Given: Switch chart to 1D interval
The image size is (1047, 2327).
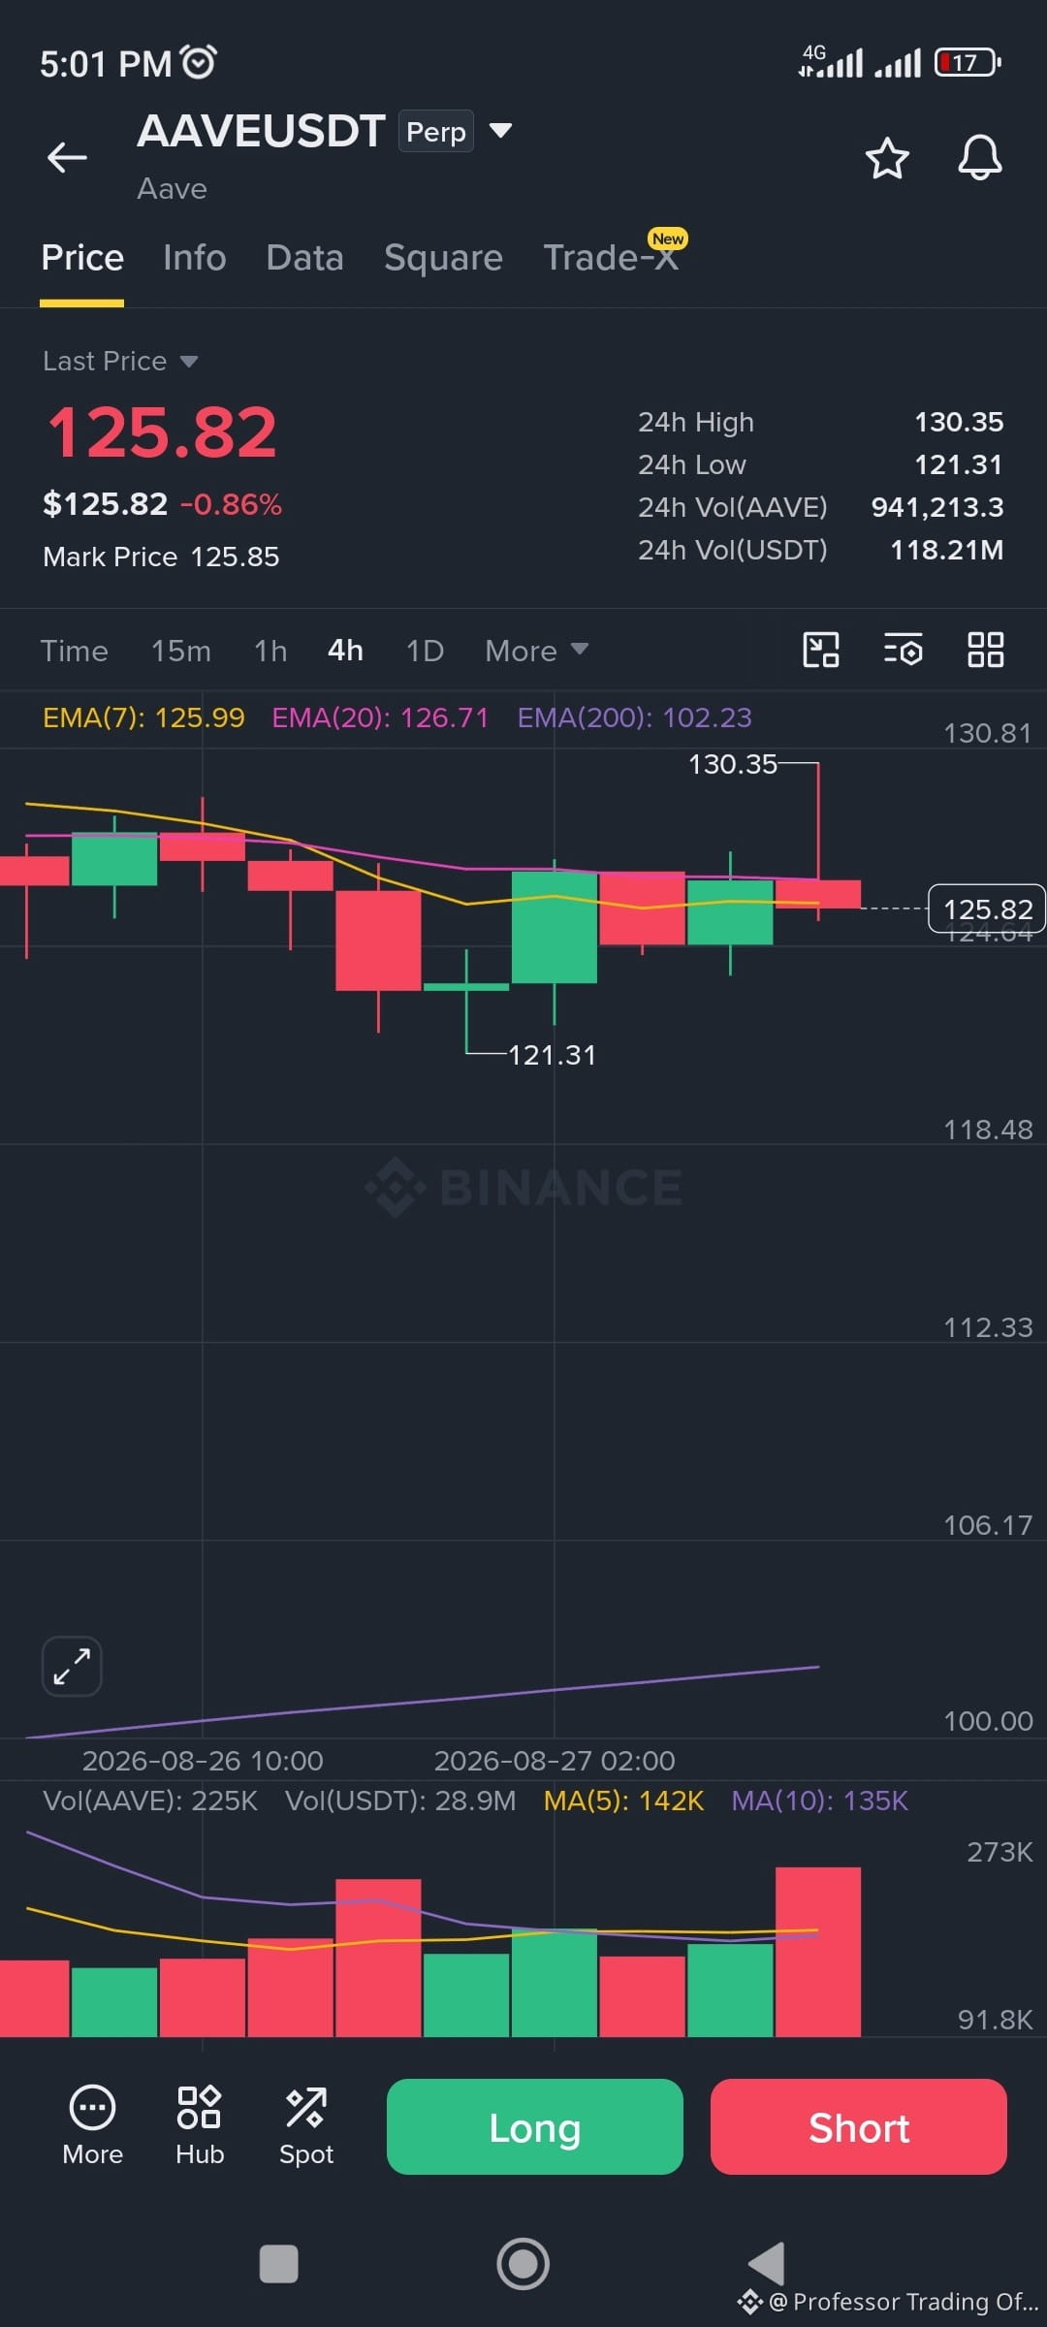Looking at the screenshot, I should (x=425, y=651).
